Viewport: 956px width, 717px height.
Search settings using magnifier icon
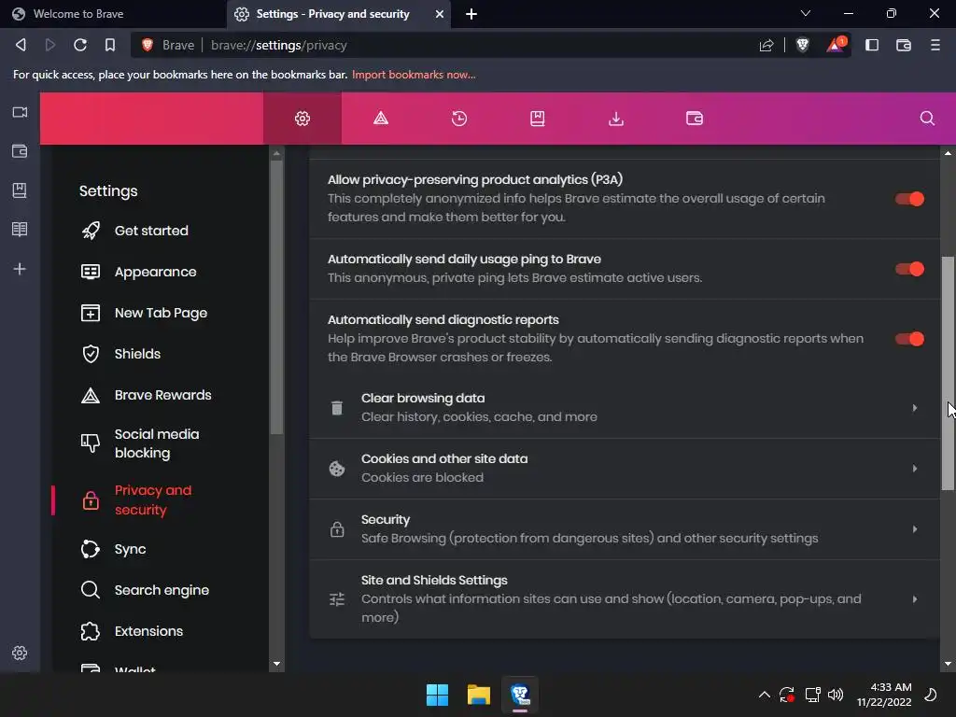click(x=927, y=119)
